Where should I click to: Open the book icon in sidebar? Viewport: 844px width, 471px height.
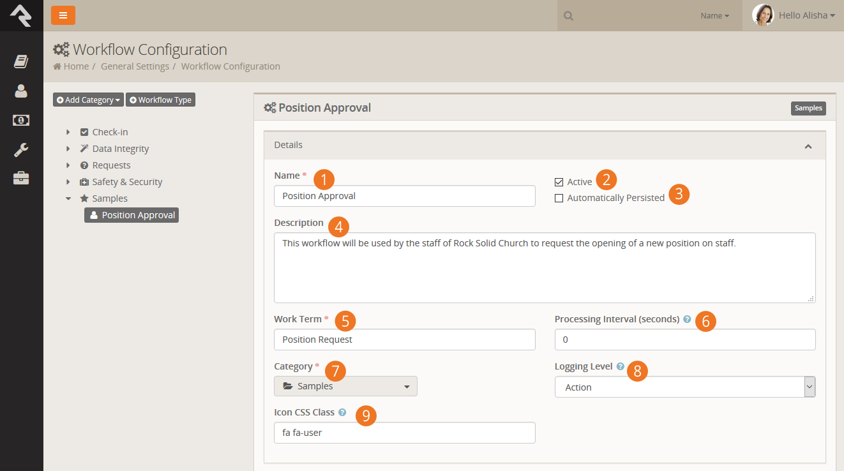click(x=21, y=62)
